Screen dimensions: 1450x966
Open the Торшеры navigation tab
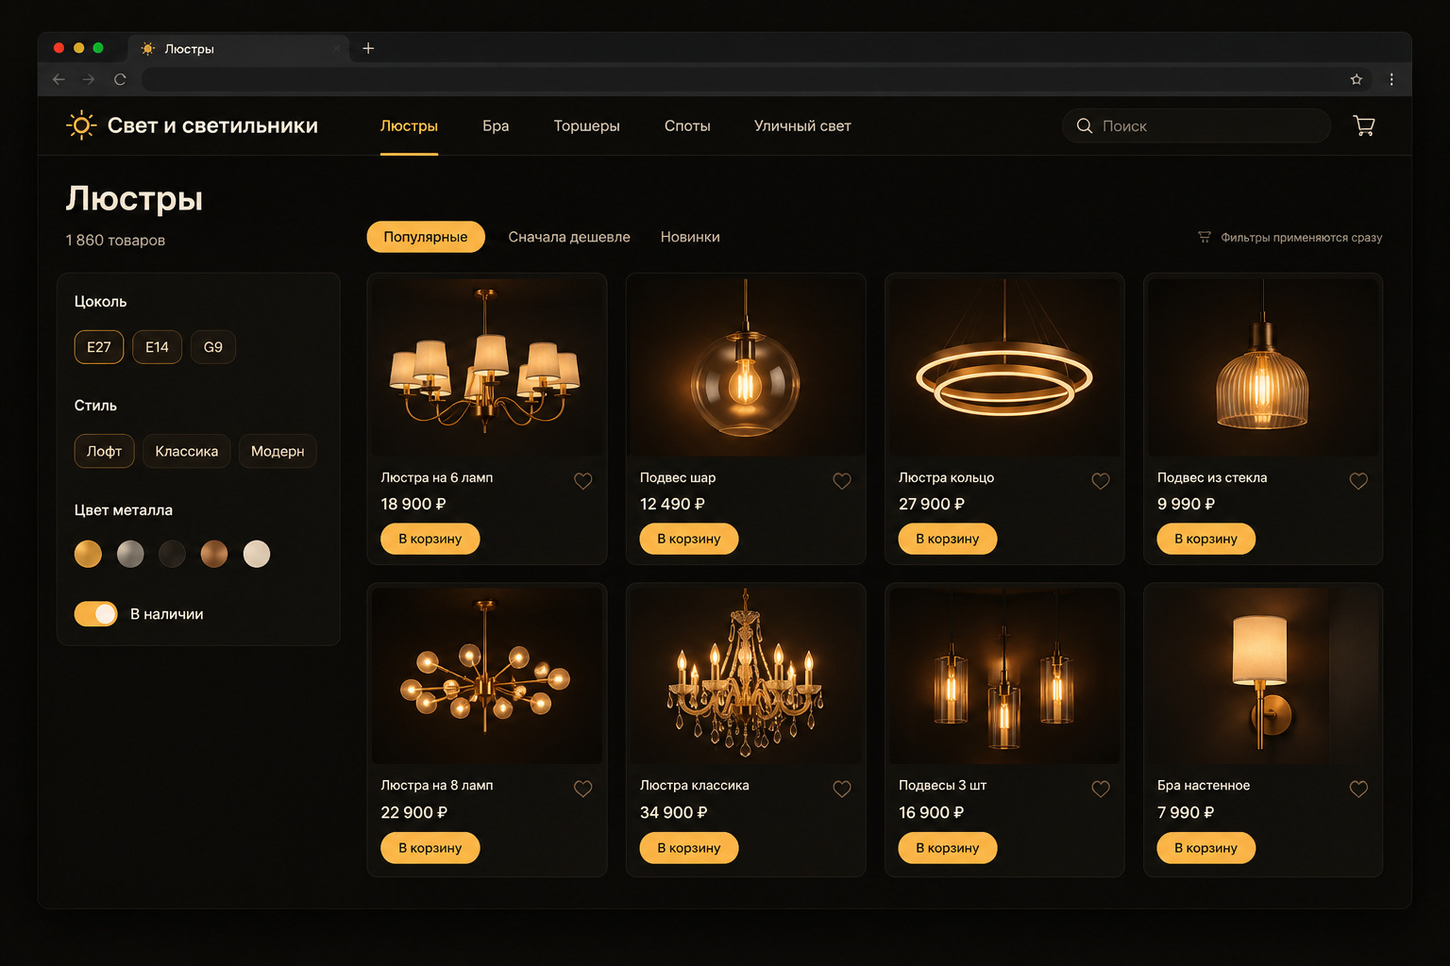point(586,125)
